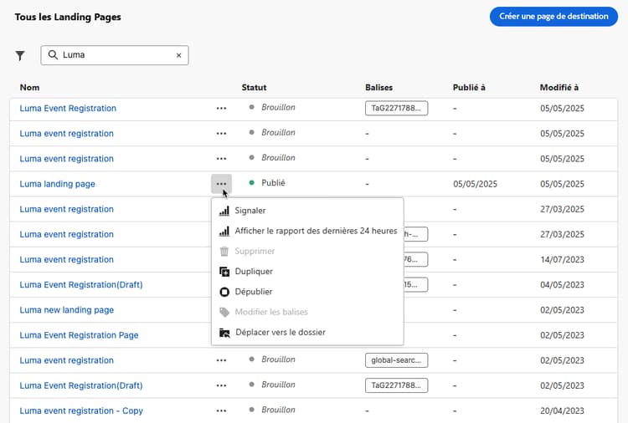Image resolution: width=628 pixels, height=423 pixels.
Task: Open more actions for Luma Event Registration
Action: pyautogui.click(x=221, y=109)
